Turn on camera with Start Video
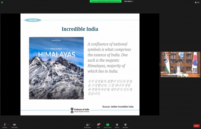This screenshot has width=201, height=129. tap(14, 125)
